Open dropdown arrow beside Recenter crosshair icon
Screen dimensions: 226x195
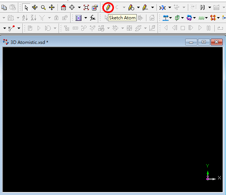click(79, 7)
